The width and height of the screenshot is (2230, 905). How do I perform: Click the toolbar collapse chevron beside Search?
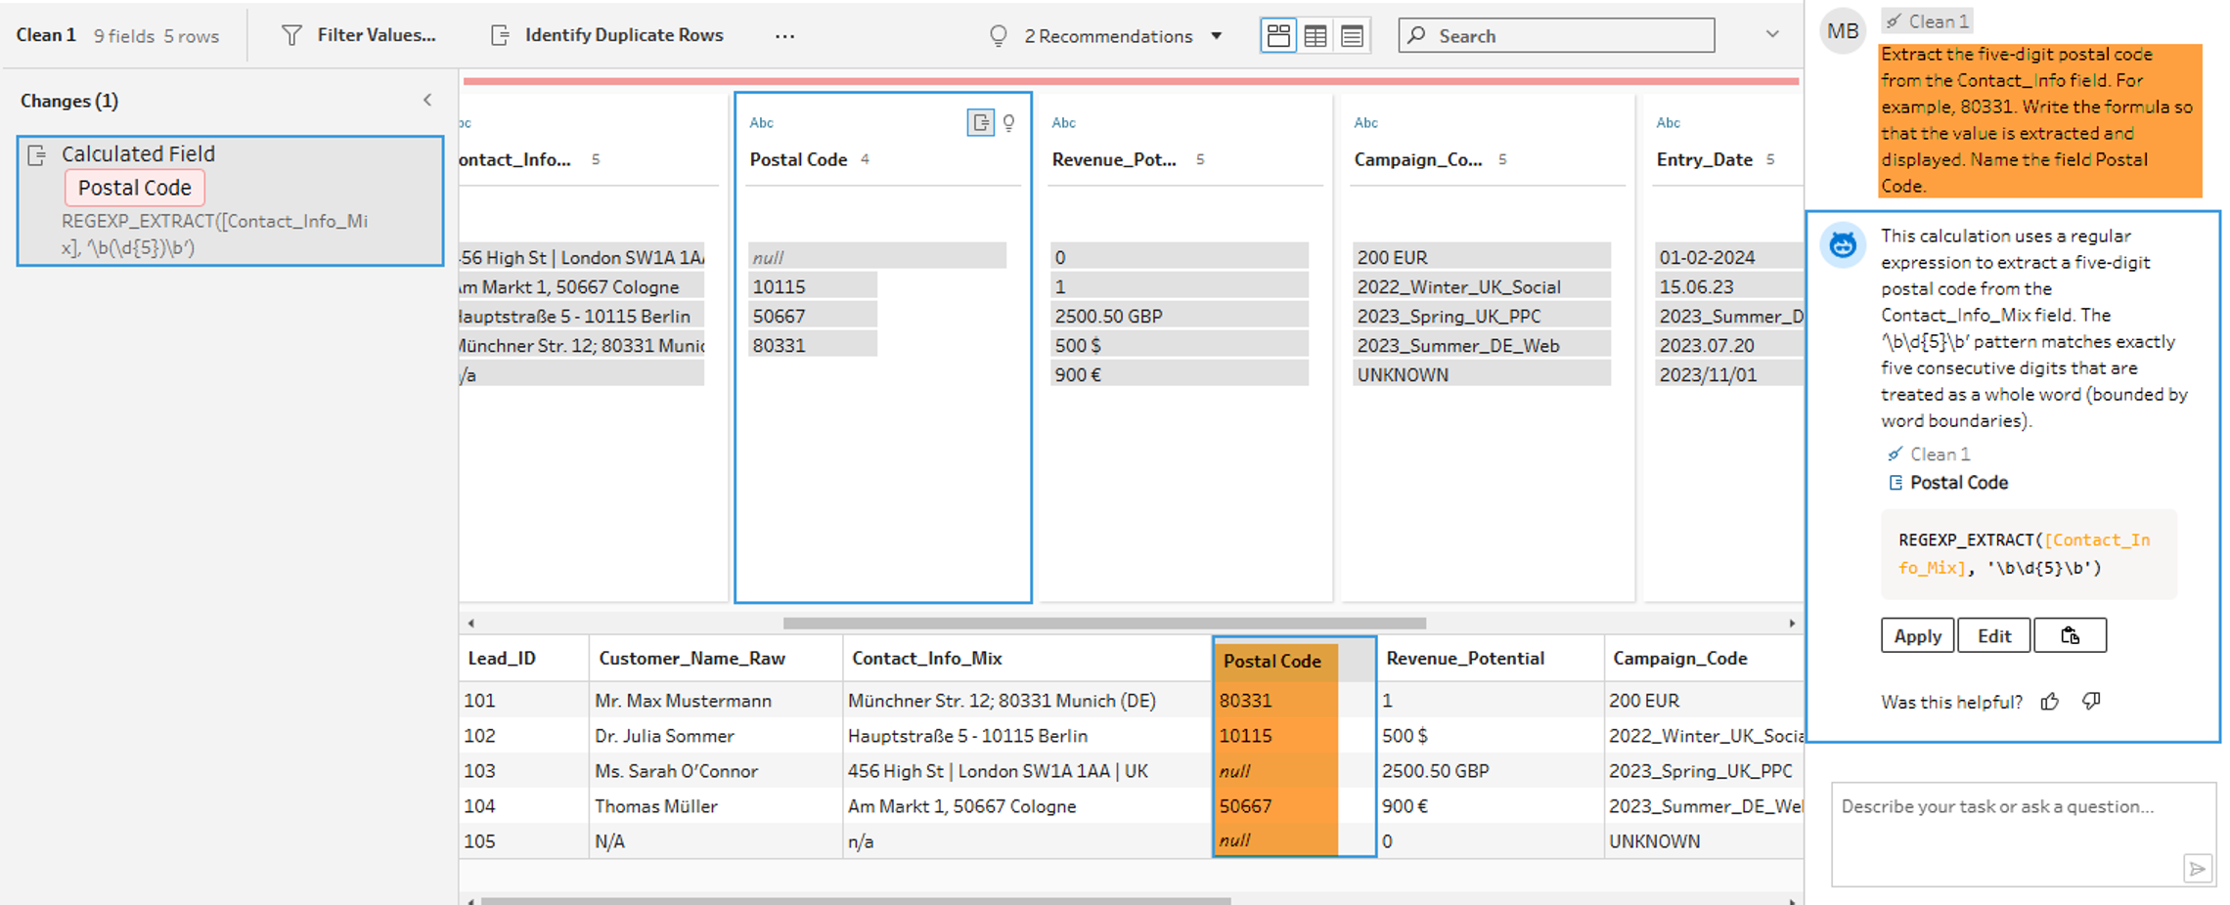(x=1772, y=34)
